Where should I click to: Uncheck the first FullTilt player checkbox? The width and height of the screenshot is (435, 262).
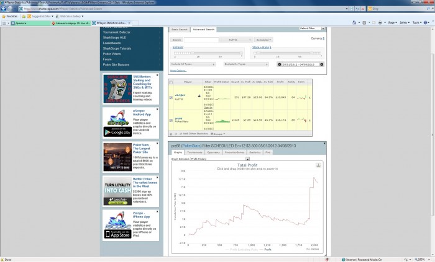tap(171, 98)
